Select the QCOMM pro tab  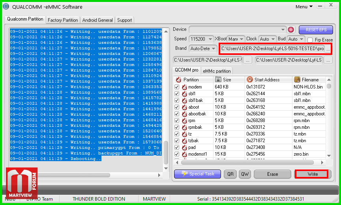187,70
